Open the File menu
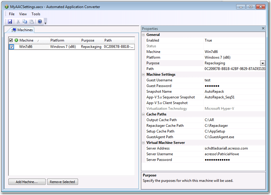The image size is (271, 195). pos(12,14)
